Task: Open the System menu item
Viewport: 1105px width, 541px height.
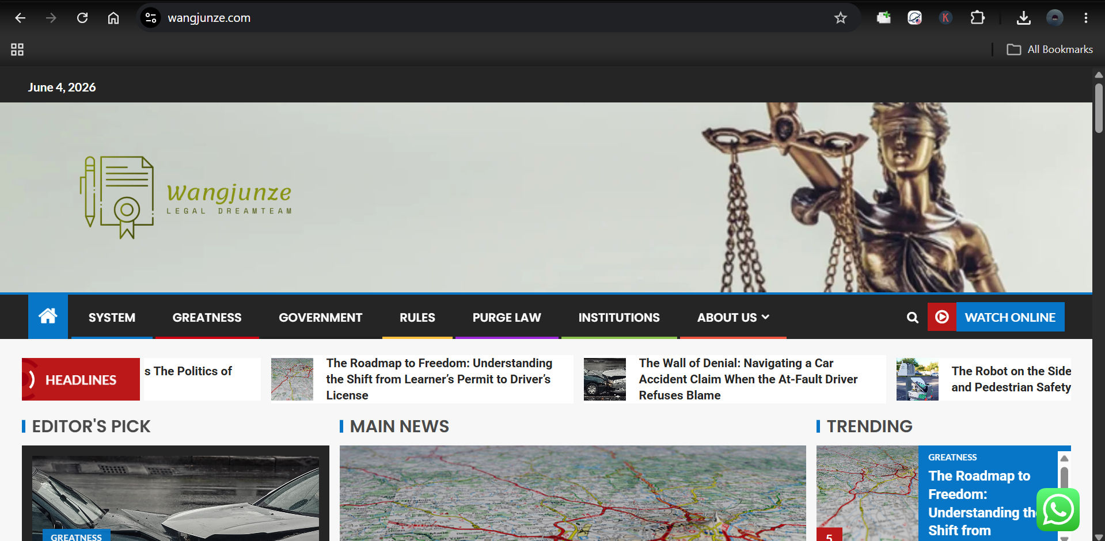Action: pos(112,317)
